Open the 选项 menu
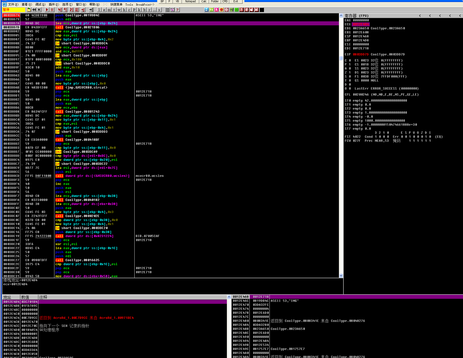 (66, 4)
